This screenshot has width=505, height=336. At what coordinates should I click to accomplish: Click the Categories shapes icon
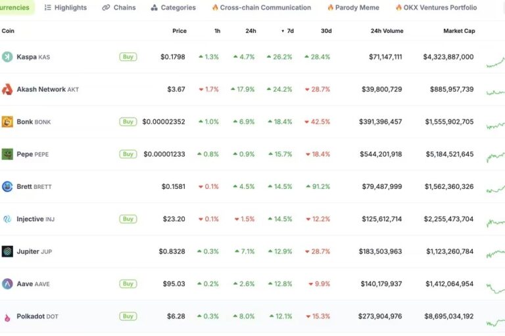click(x=155, y=7)
